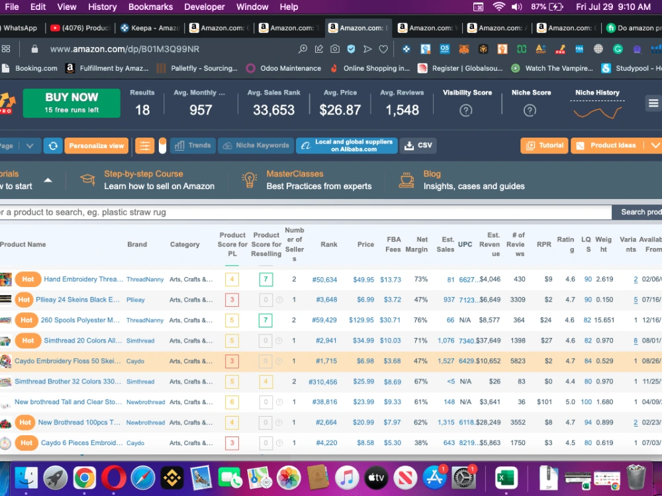Click the green BUY NOW button

point(71,103)
